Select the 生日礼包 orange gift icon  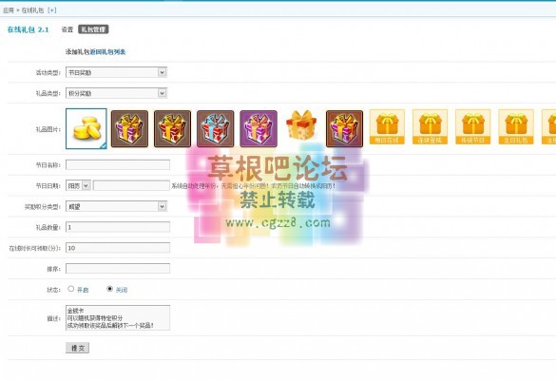pyautogui.click(x=516, y=127)
